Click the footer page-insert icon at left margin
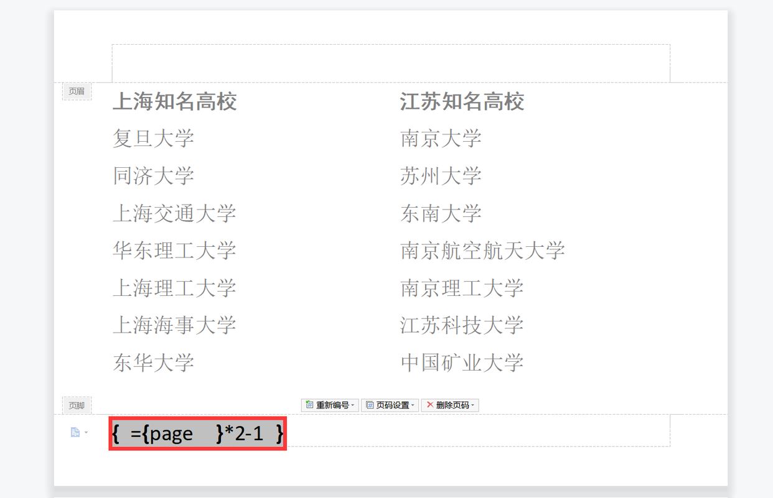The height and width of the screenshot is (498, 773). (x=75, y=432)
